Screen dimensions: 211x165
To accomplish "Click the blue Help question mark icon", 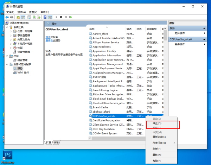I will point(45,17).
